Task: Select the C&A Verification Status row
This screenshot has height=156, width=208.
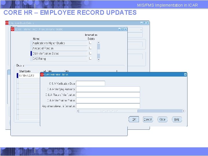Action: [x=60, y=53]
